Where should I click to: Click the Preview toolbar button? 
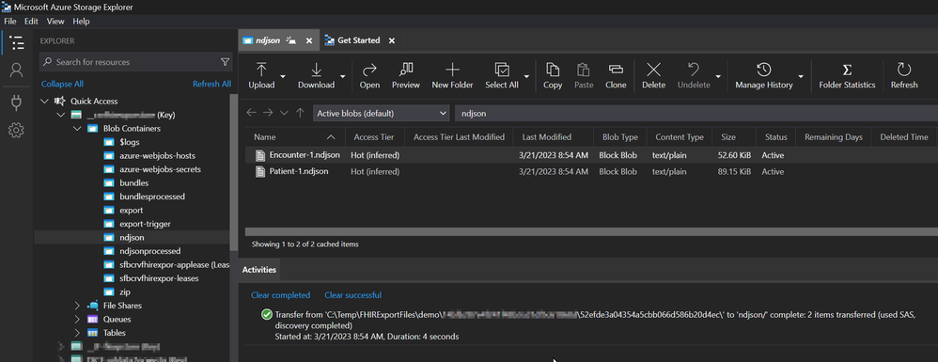pos(406,75)
